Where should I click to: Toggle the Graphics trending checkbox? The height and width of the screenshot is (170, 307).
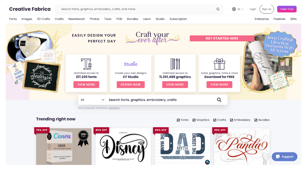194,120
